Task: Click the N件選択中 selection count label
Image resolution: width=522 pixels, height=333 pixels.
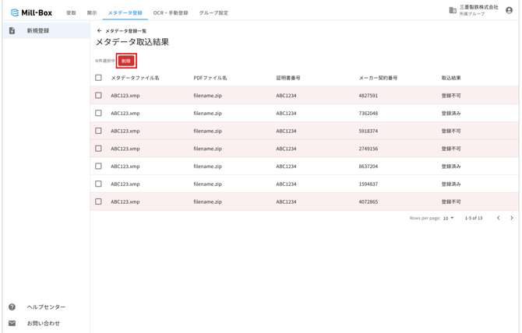Action: coord(105,61)
